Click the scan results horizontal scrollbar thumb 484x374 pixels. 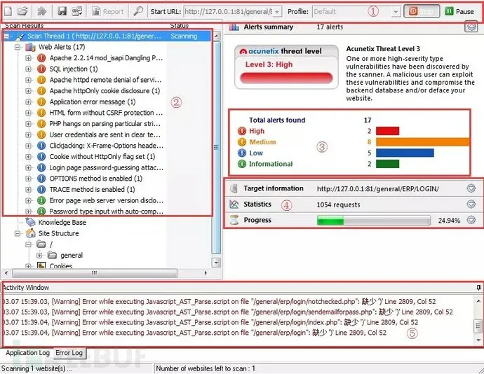(x=95, y=273)
